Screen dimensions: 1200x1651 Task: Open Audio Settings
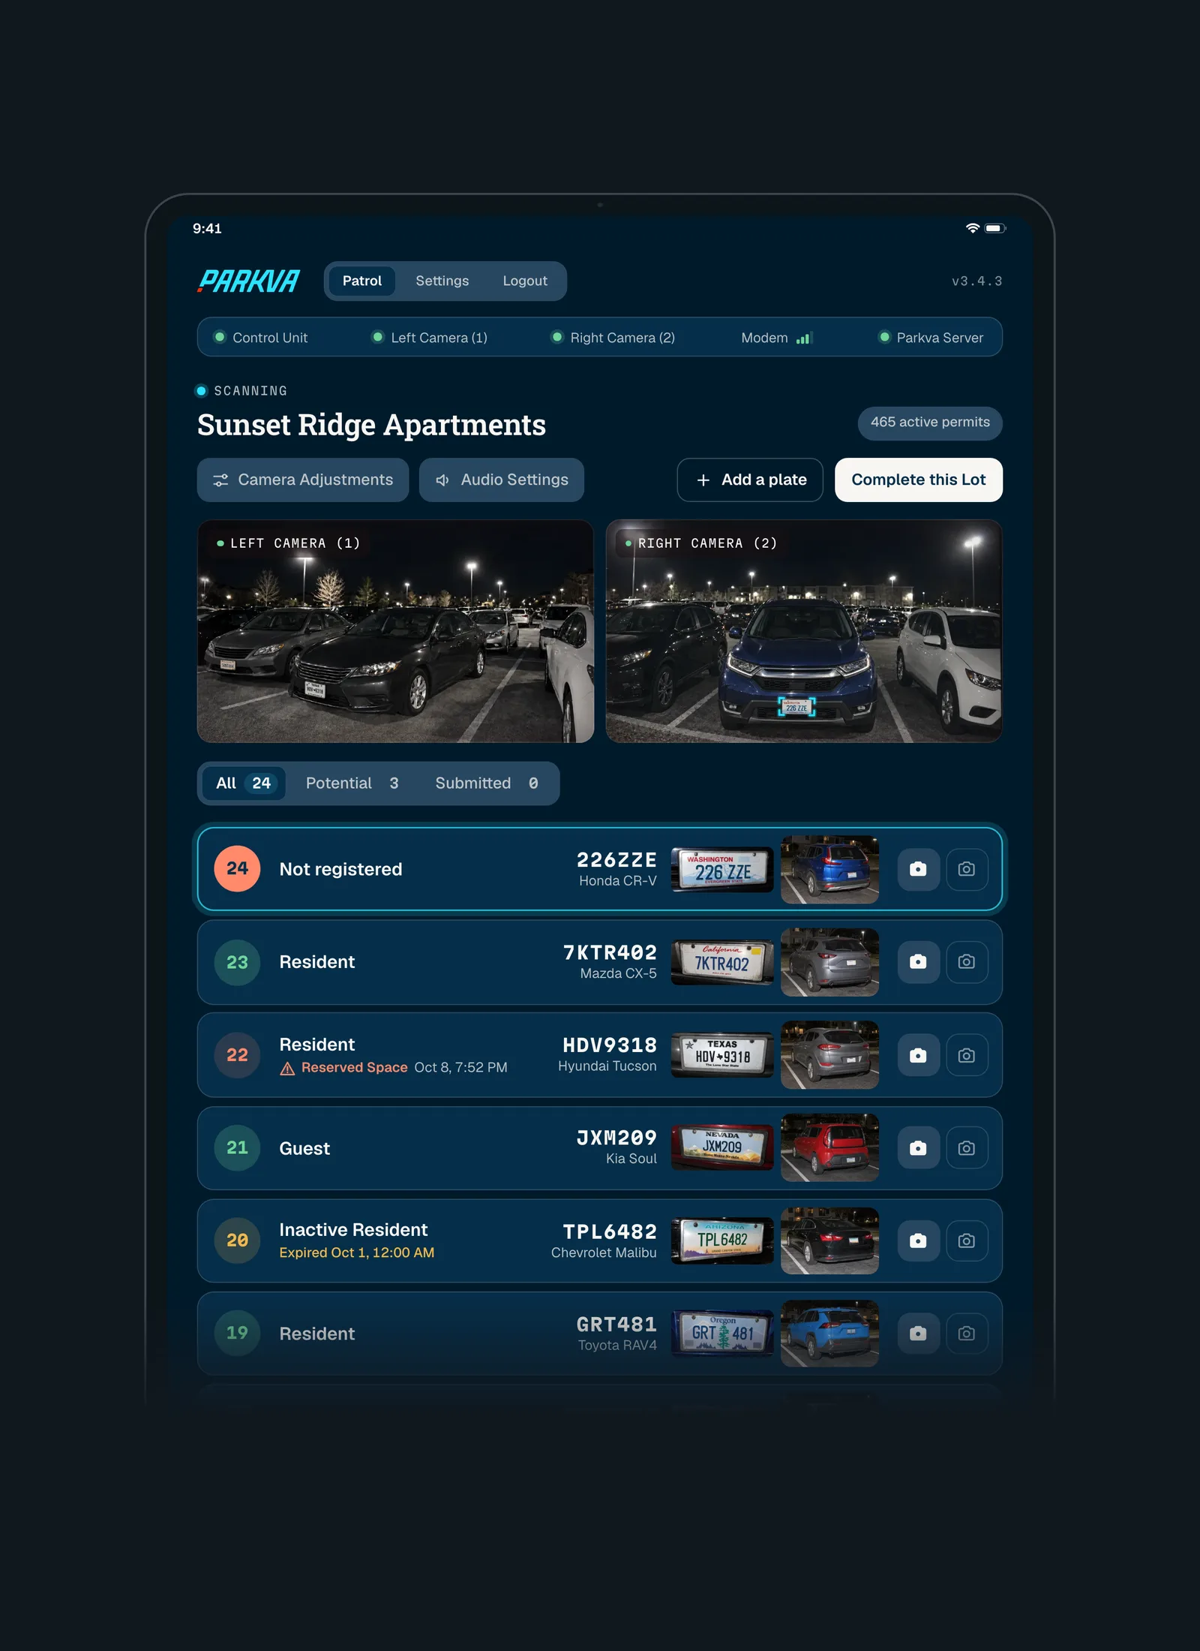point(502,480)
